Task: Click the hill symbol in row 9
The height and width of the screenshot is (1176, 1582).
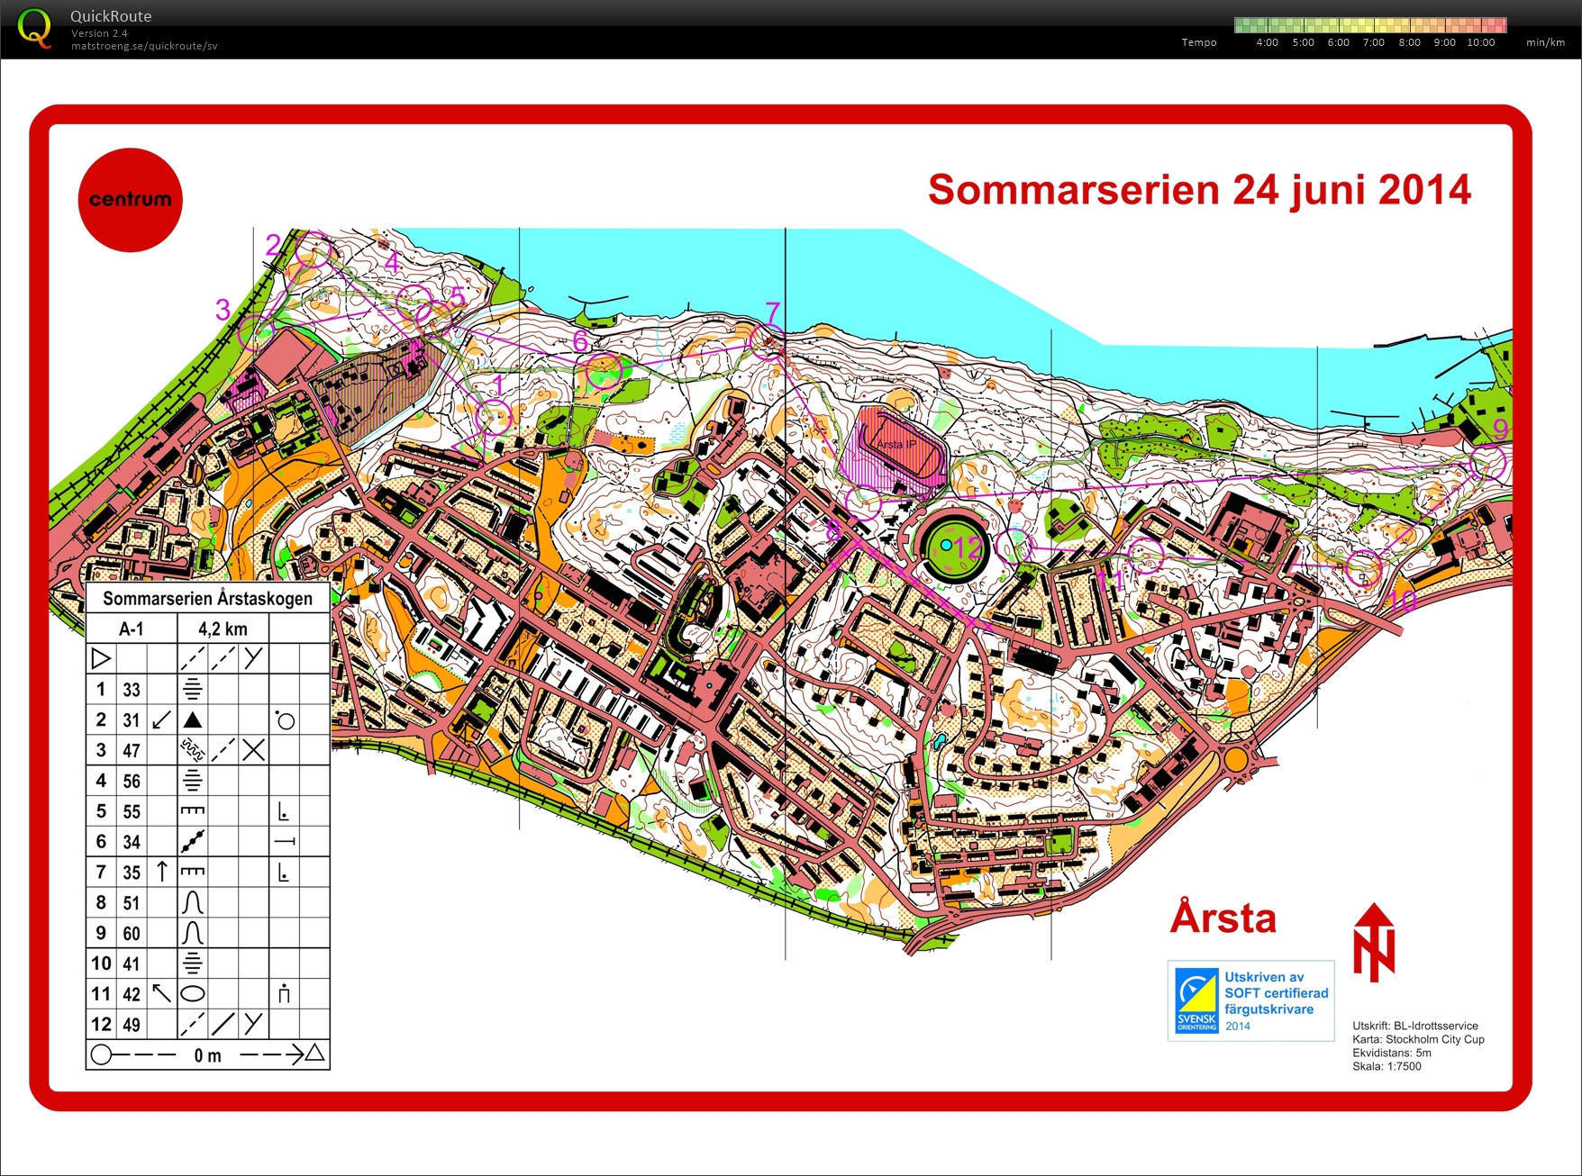Action: pos(193,933)
